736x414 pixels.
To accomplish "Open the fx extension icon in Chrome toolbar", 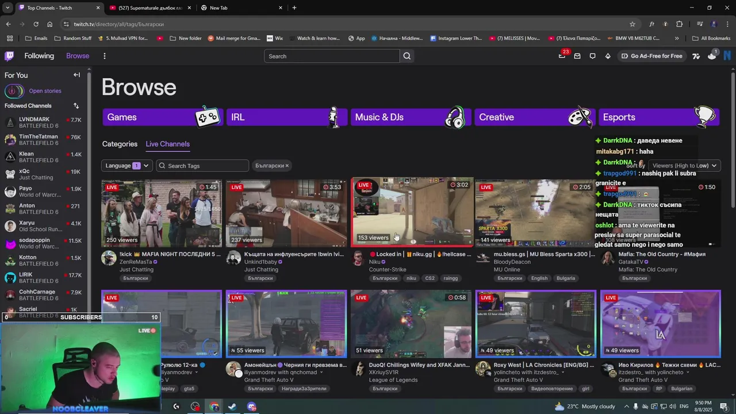I will coord(651,24).
